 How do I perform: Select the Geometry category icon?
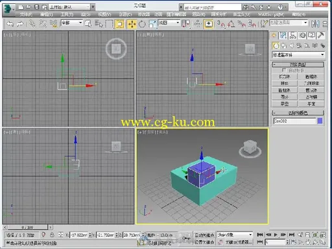point(276,45)
